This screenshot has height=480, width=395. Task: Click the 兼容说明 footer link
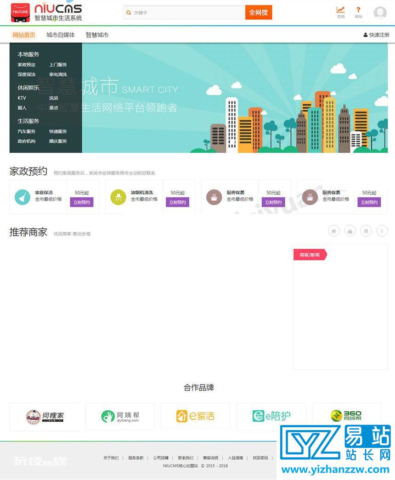click(x=210, y=458)
